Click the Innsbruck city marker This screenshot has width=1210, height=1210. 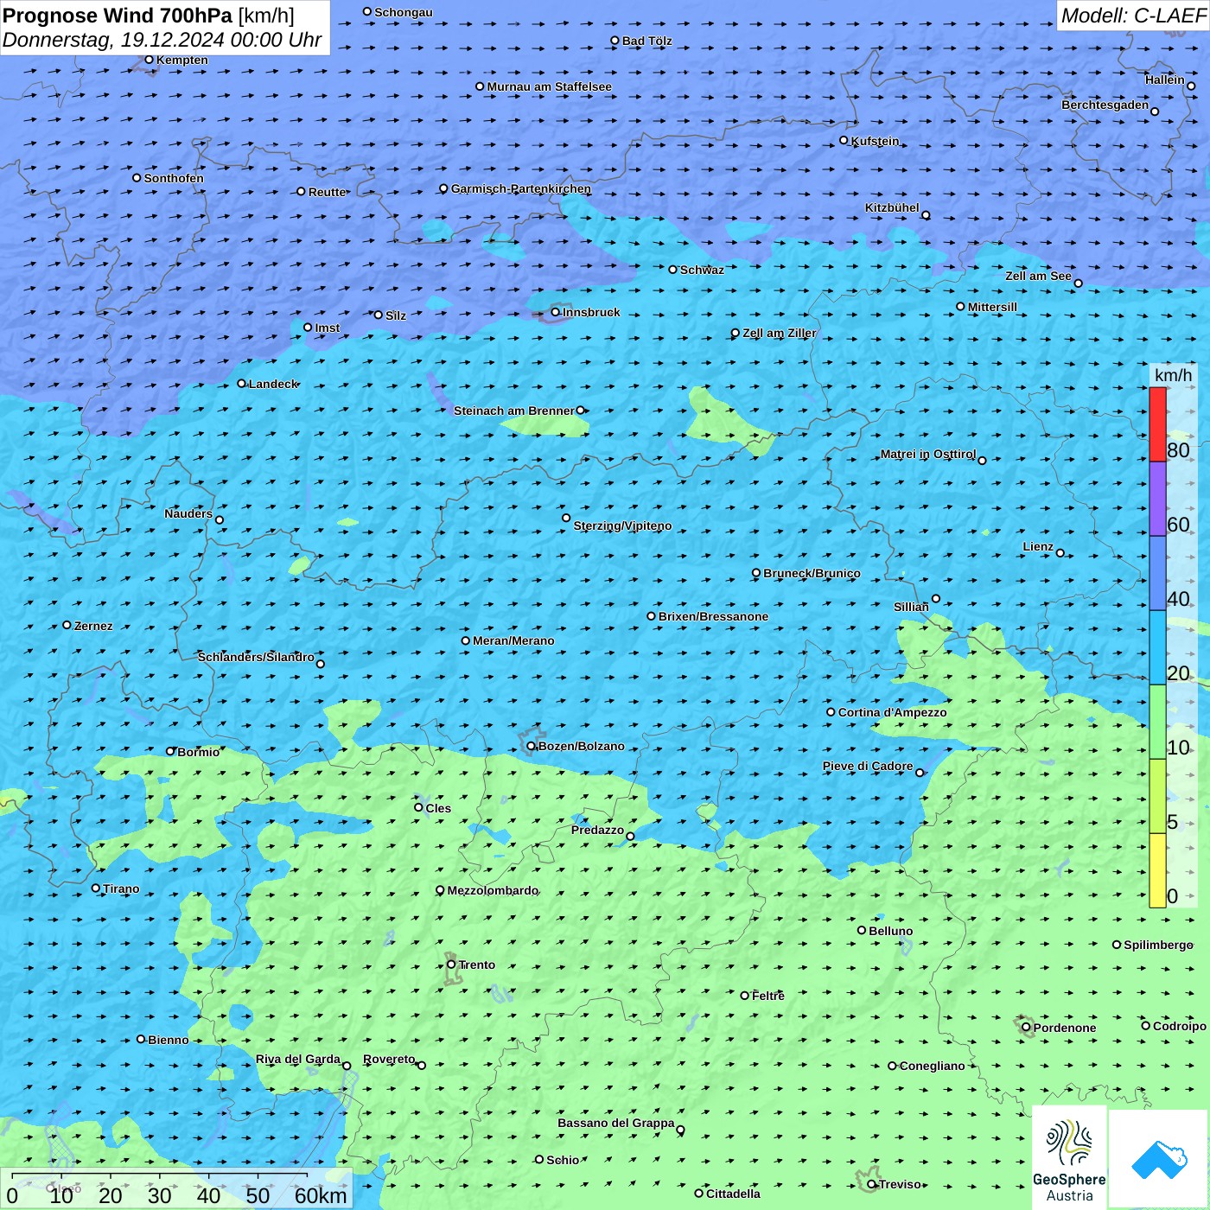tap(556, 312)
